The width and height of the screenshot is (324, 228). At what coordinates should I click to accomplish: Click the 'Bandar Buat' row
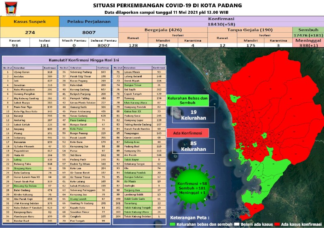[30, 221]
